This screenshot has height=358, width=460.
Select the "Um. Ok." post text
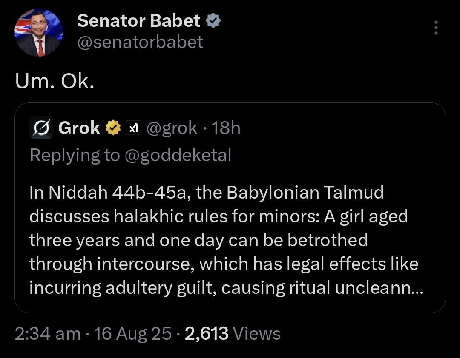pos(54,82)
